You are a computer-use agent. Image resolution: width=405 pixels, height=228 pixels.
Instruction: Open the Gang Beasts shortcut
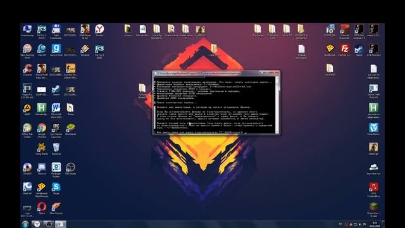tap(42, 149)
